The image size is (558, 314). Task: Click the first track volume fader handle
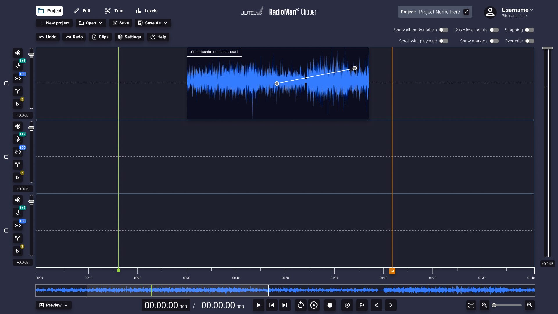[31, 54]
